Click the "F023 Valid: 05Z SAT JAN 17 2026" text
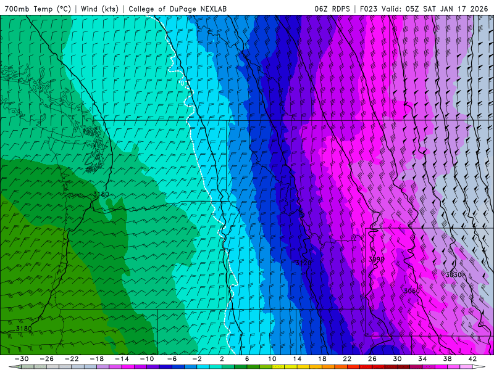 424,9
